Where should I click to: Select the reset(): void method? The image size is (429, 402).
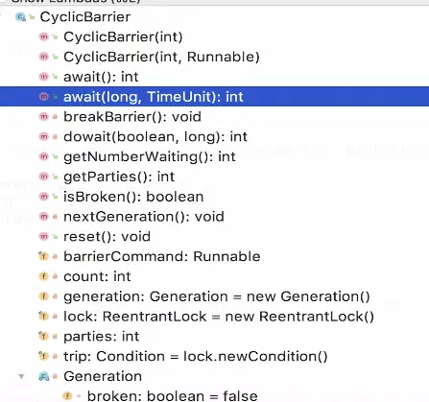107,237
